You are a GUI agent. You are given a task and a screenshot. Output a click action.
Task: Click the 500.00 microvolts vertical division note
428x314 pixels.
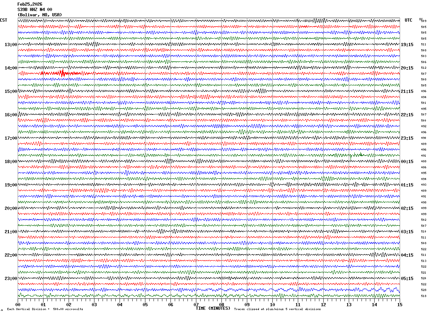[x=45, y=309]
